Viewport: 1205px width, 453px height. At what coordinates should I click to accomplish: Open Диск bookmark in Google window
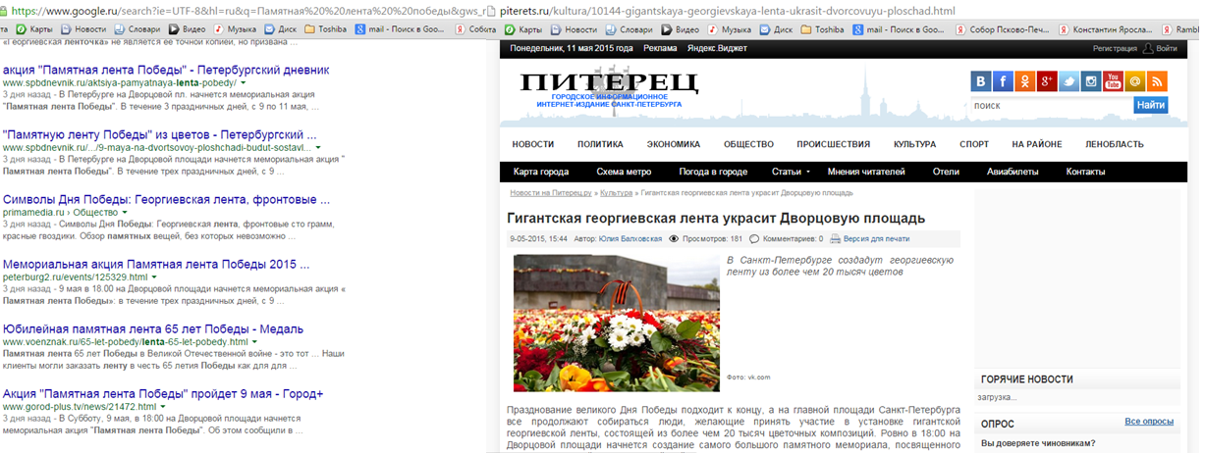283,29
